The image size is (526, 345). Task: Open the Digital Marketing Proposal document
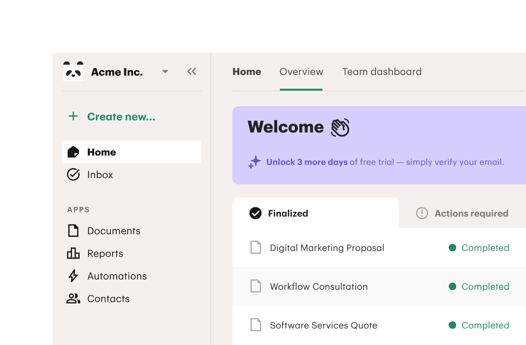click(327, 247)
